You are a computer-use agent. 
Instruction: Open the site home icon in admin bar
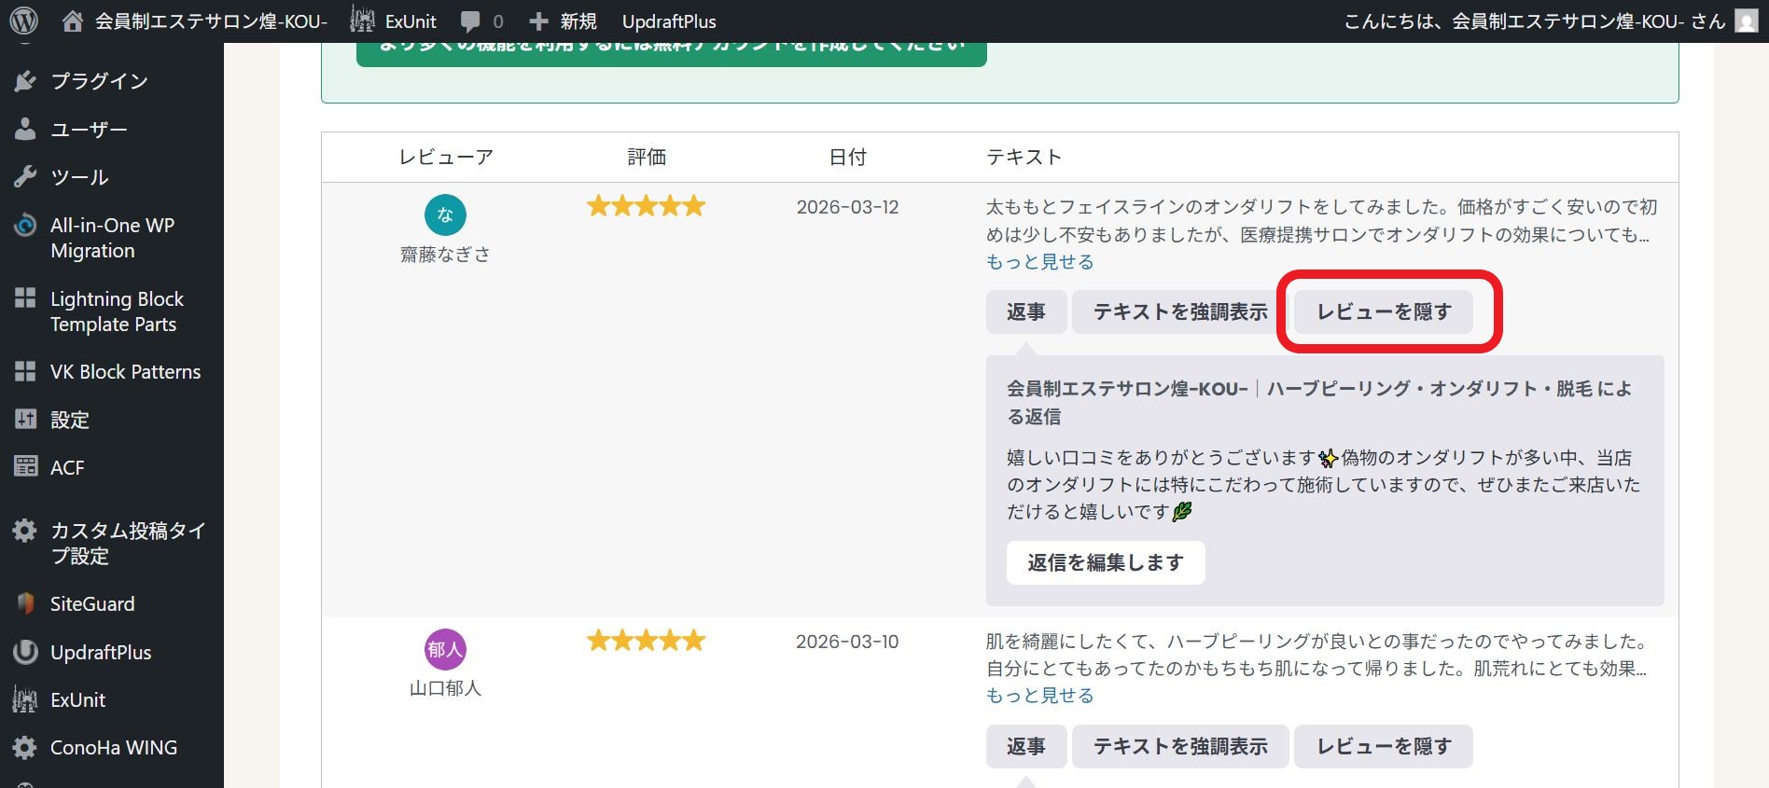(72, 21)
